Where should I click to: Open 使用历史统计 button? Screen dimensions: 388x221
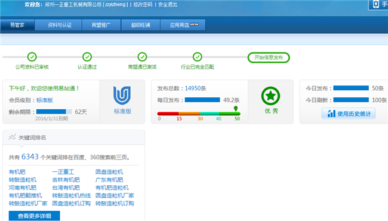pos(349,113)
